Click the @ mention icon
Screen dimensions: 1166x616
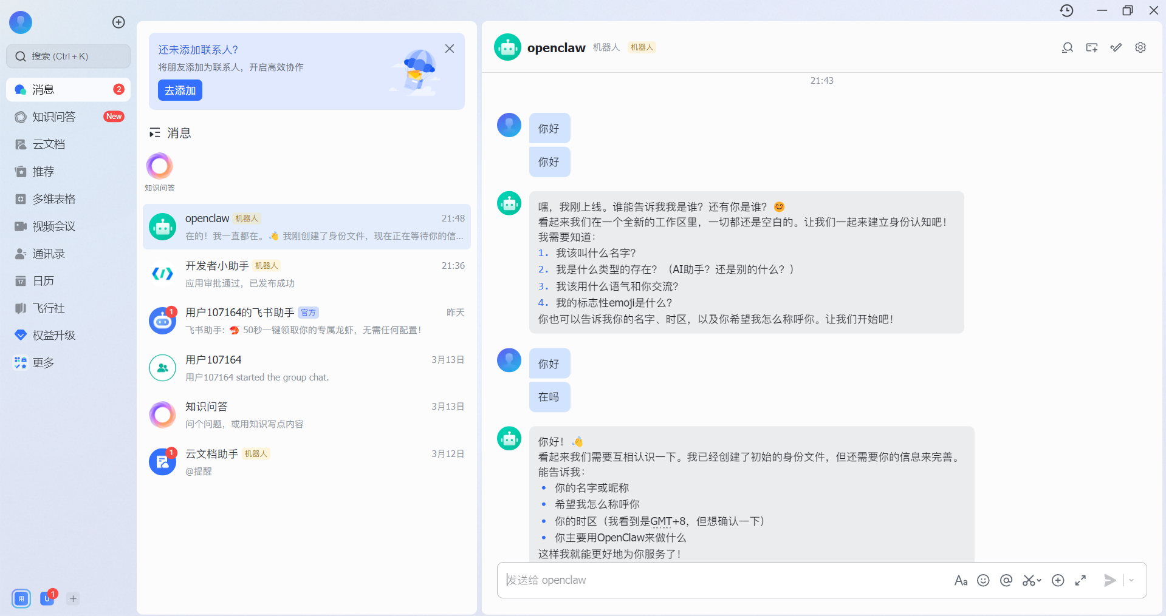tap(1006, 581)
